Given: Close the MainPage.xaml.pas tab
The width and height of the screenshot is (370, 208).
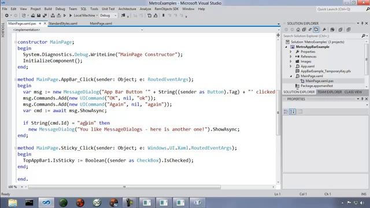Looking at the screenshot, I should point(45,24).
